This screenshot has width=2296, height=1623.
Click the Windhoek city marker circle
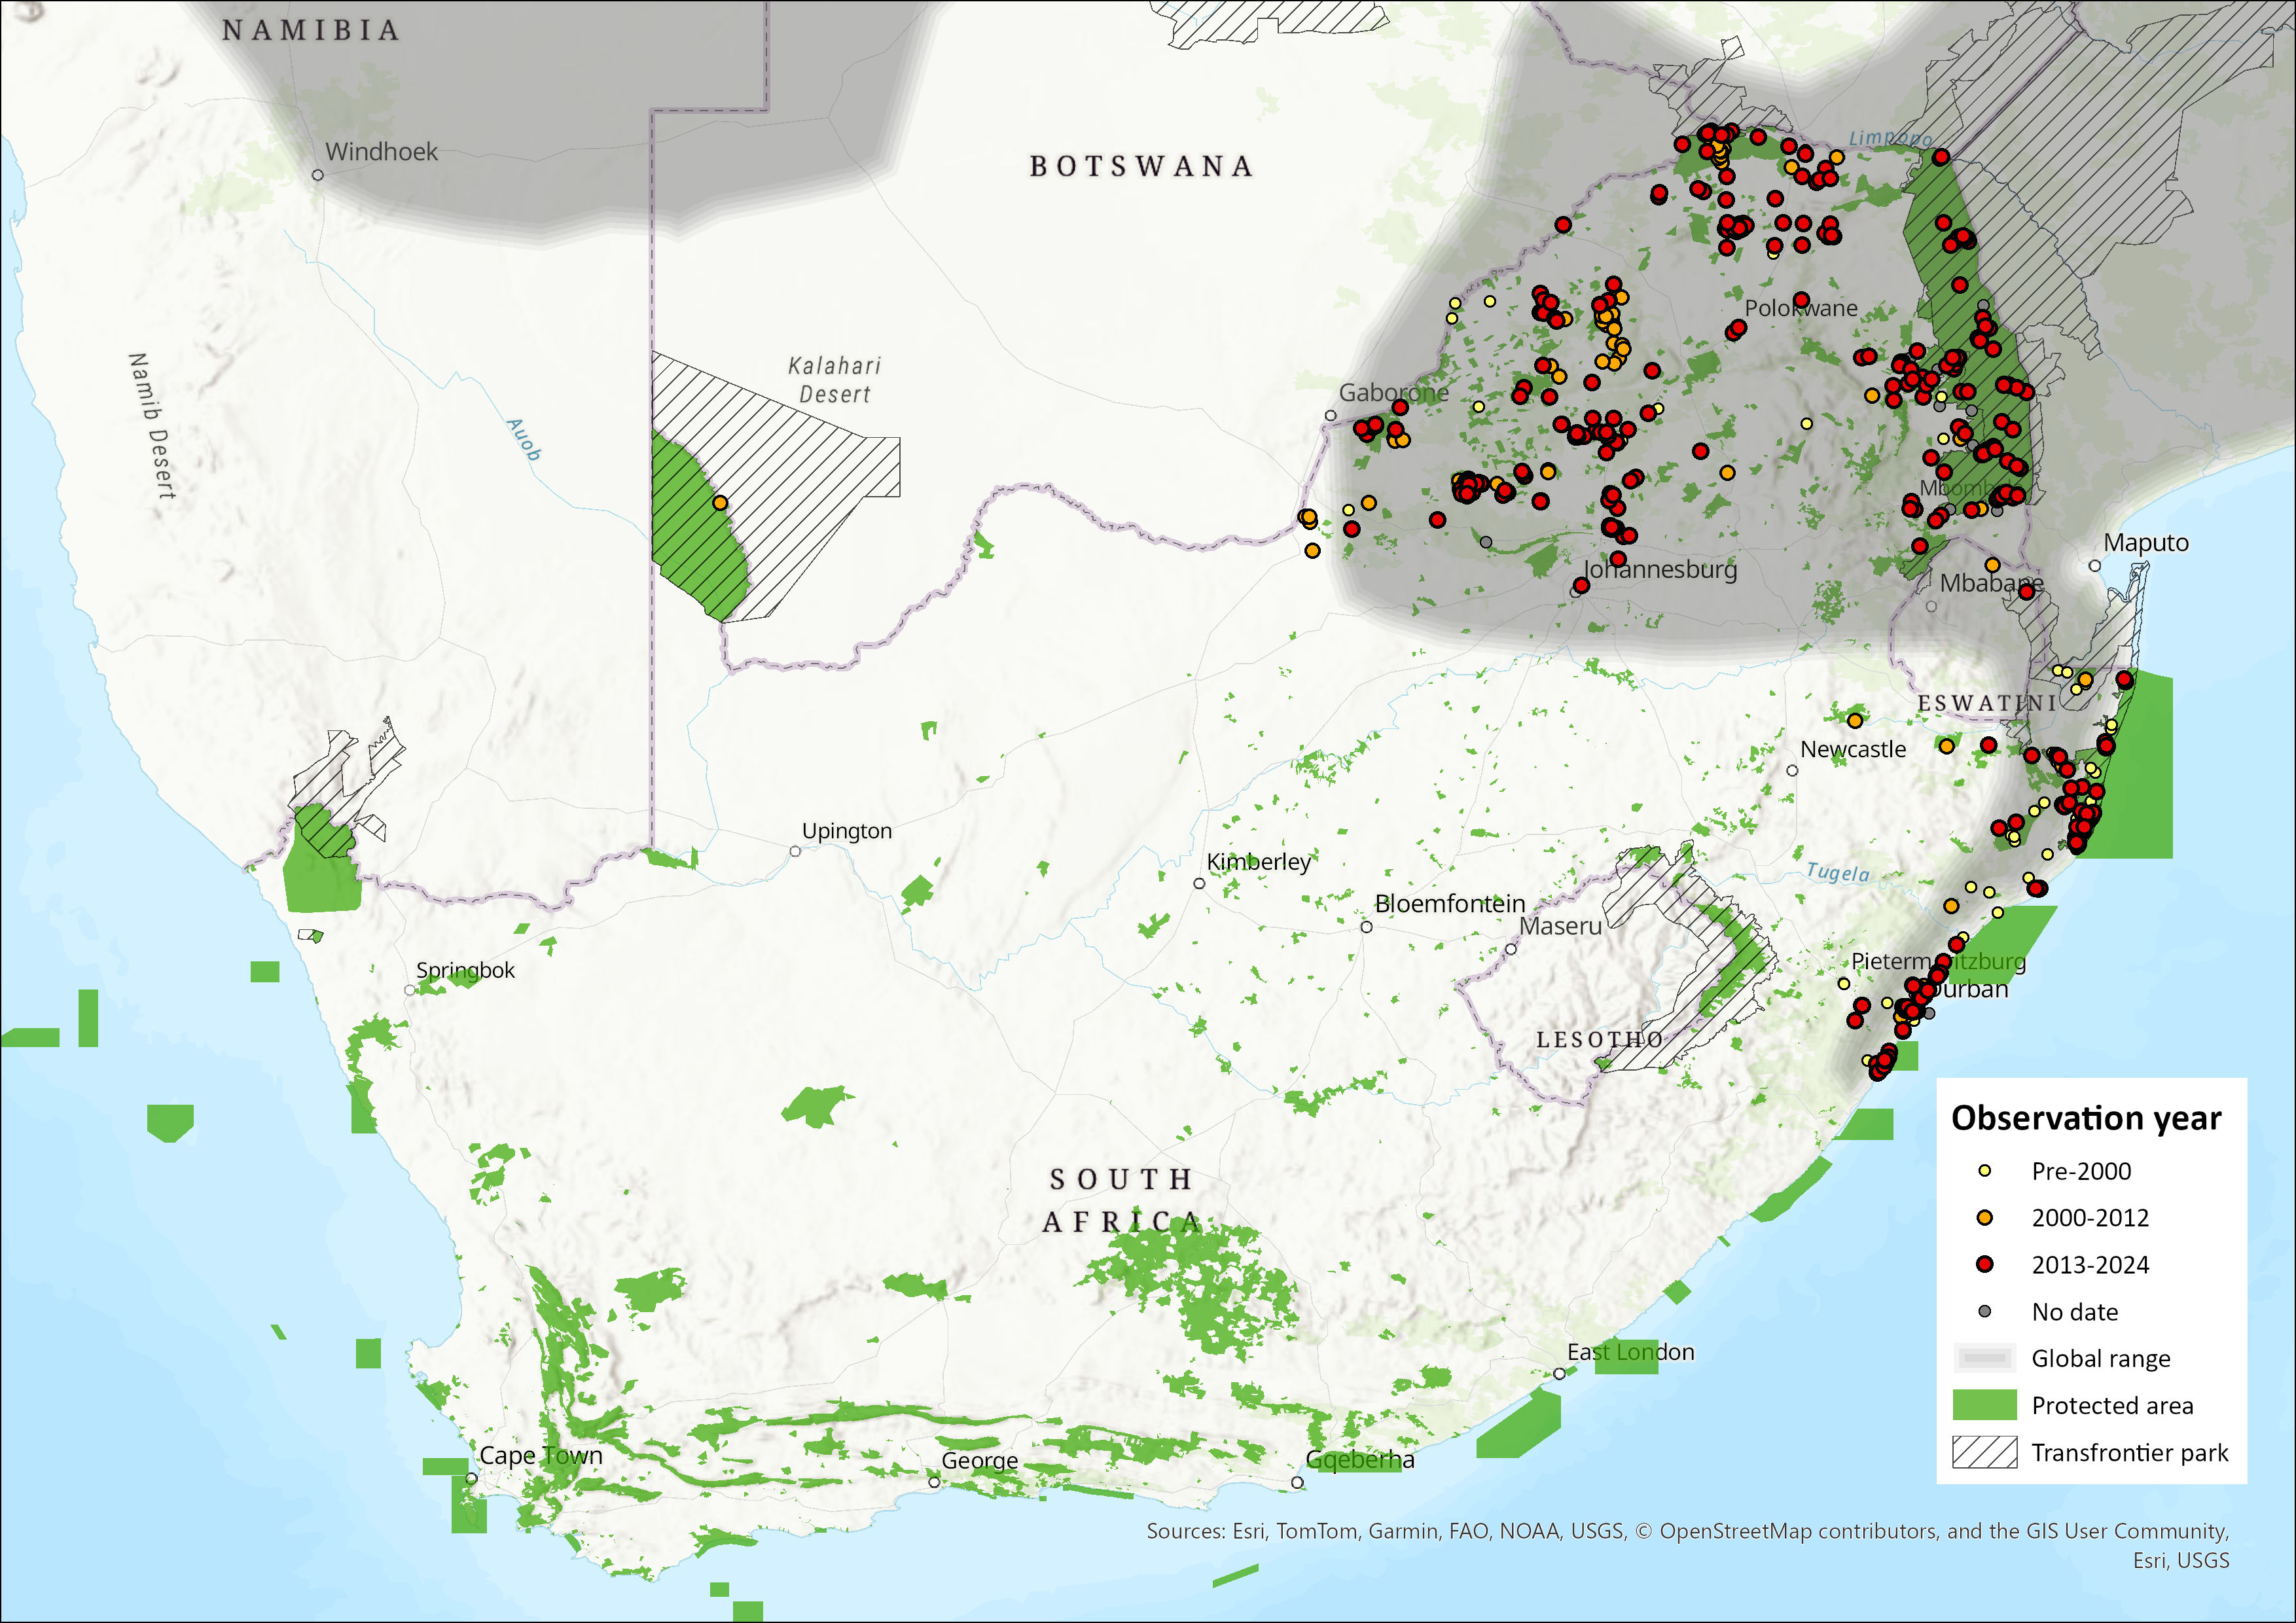[318, 175]
